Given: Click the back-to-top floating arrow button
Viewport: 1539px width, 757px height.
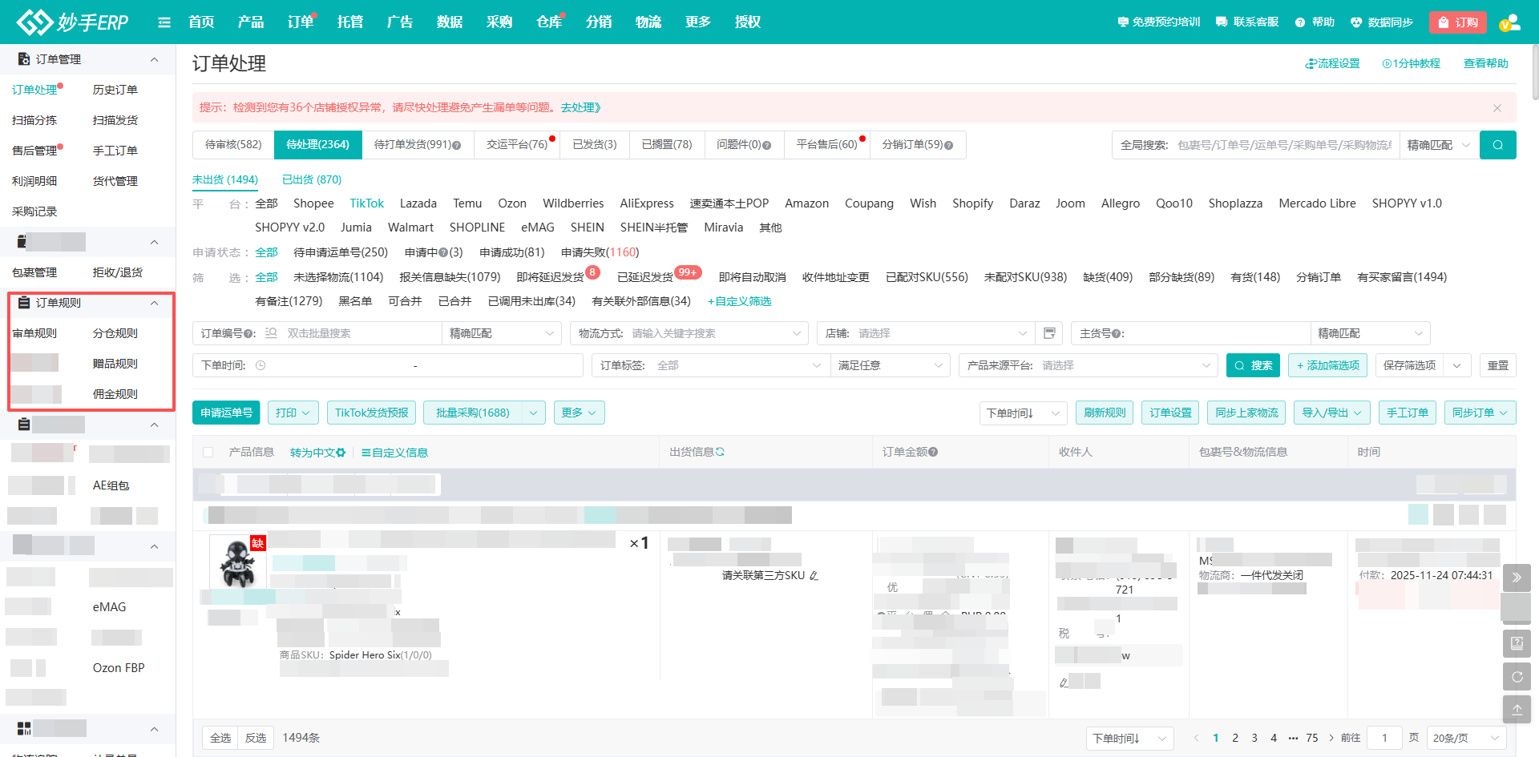Looking at the screenshot, I should (x=1517, y=709).
